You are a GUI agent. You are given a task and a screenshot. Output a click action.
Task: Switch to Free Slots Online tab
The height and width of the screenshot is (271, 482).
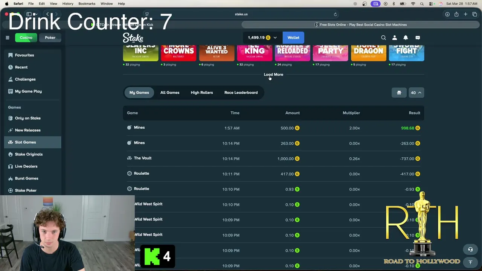[361, 25]
